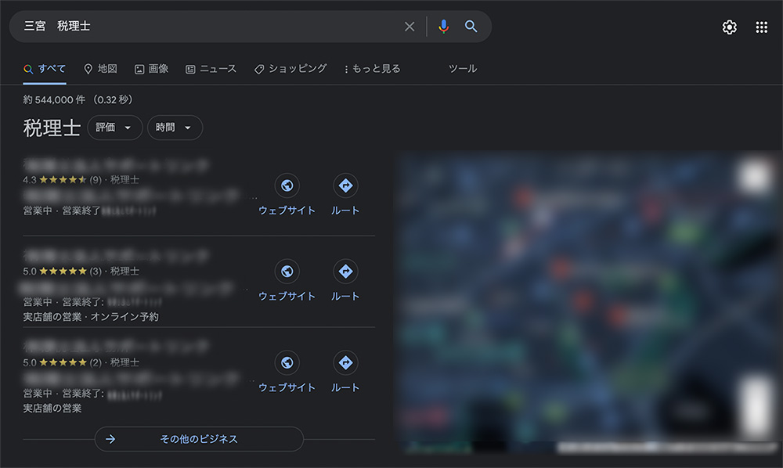
Task: Click the route icon for the third listing
Action: (x=345, y=362)
